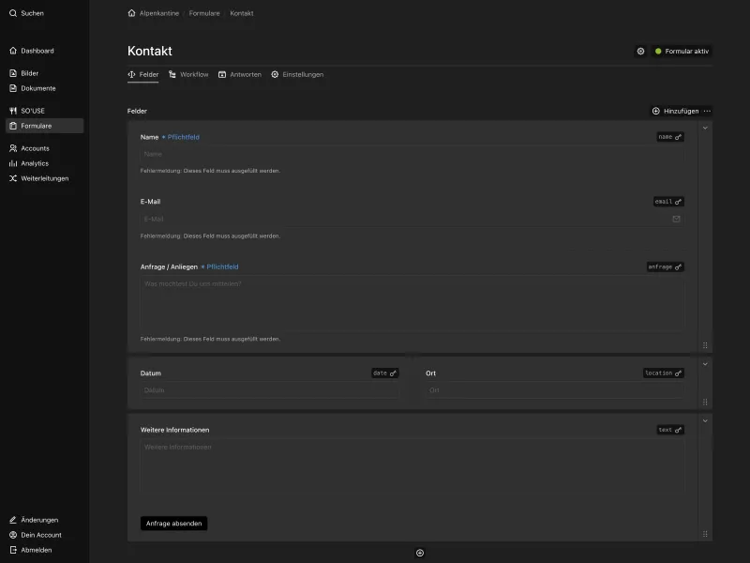Open the form settings gear near Formular aktiv
The image size is (750, 563).
(641, 52)
